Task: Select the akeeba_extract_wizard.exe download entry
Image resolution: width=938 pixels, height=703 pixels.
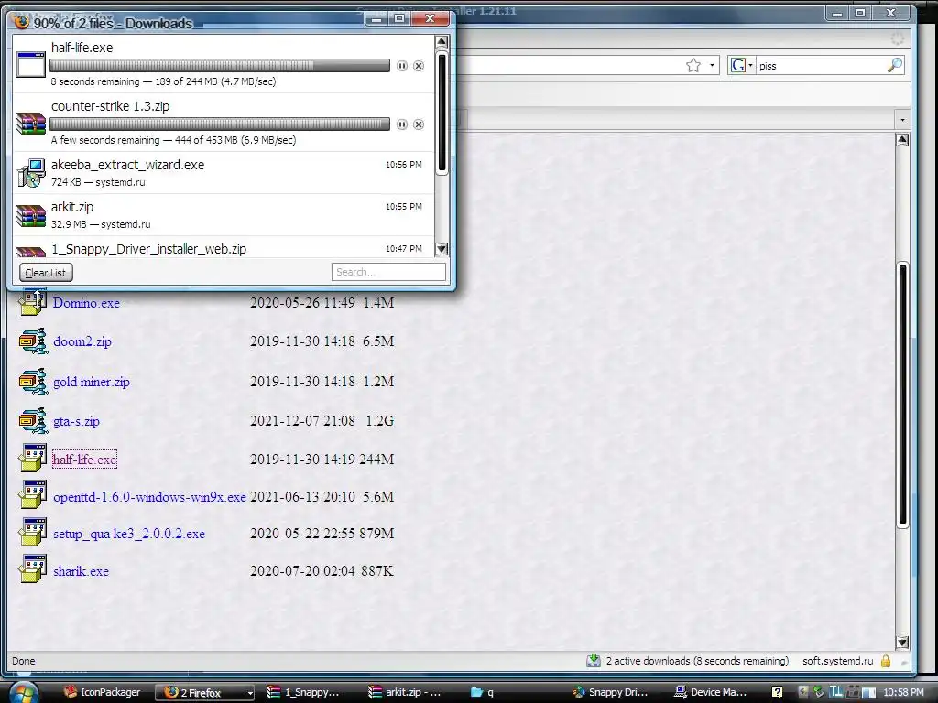Action: (x=224, y=173)
